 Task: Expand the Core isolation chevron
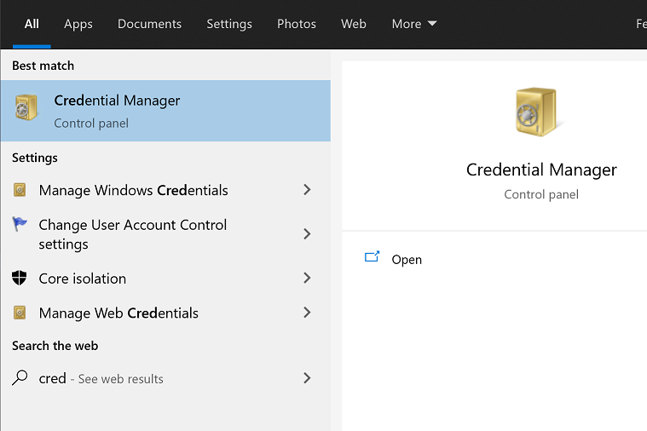pyautogui.click(x=307, y=278)
